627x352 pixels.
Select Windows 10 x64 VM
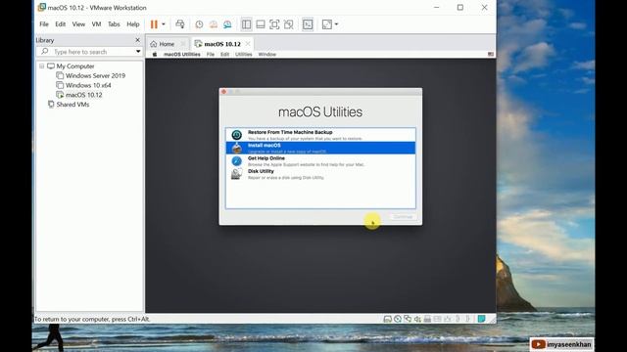tap(88, 85)
